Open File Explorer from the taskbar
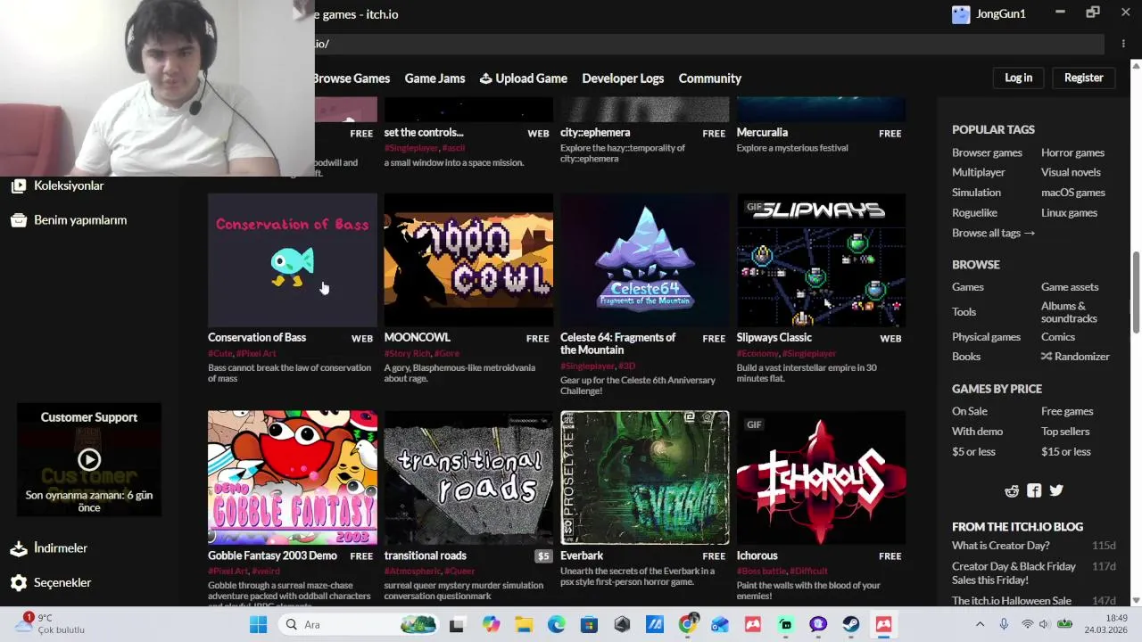The width and height of the screenshot is (1142, 642). (x=524, y=624)
